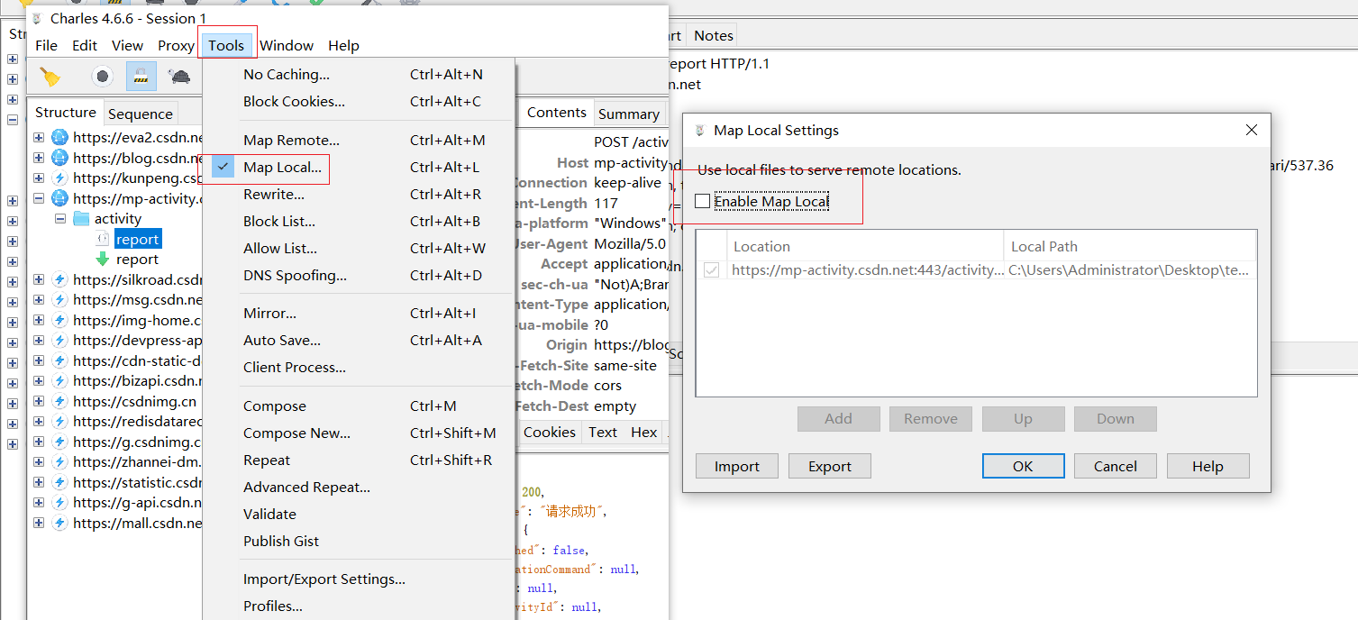The image size is (1358, 620).
Task: Select the Map Local... menu entry
Action: [359, 167]
